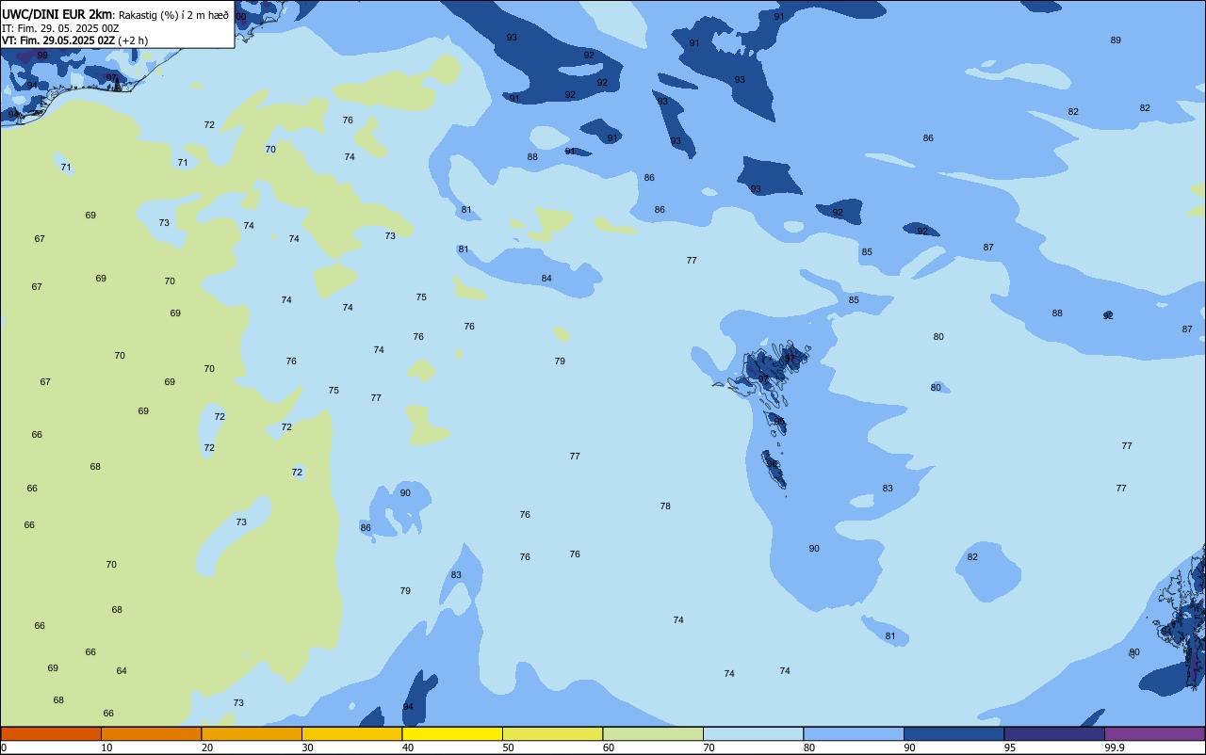Click the legend tick label 30
This screenshot has height=755, width=1206.
307,747
